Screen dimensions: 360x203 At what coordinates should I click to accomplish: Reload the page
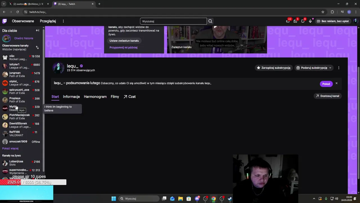click(x=17, y=12)
